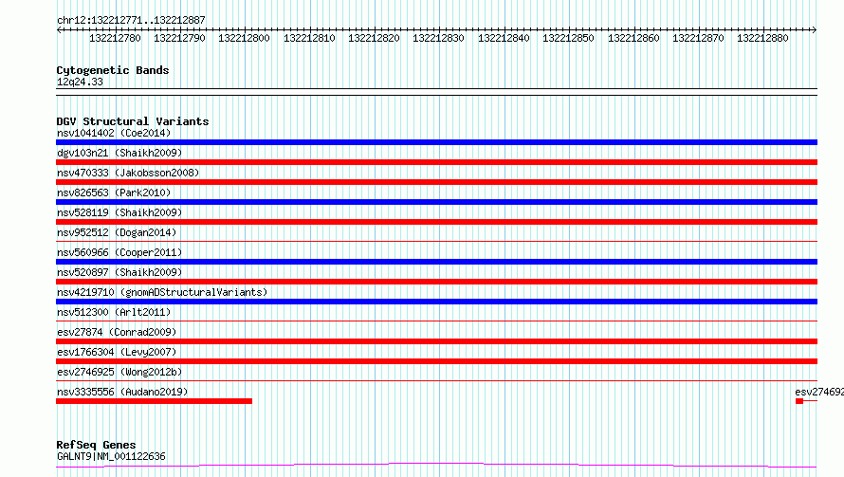Click ruler position 132212860
The image size is (844, 477).
coord(633,38)
